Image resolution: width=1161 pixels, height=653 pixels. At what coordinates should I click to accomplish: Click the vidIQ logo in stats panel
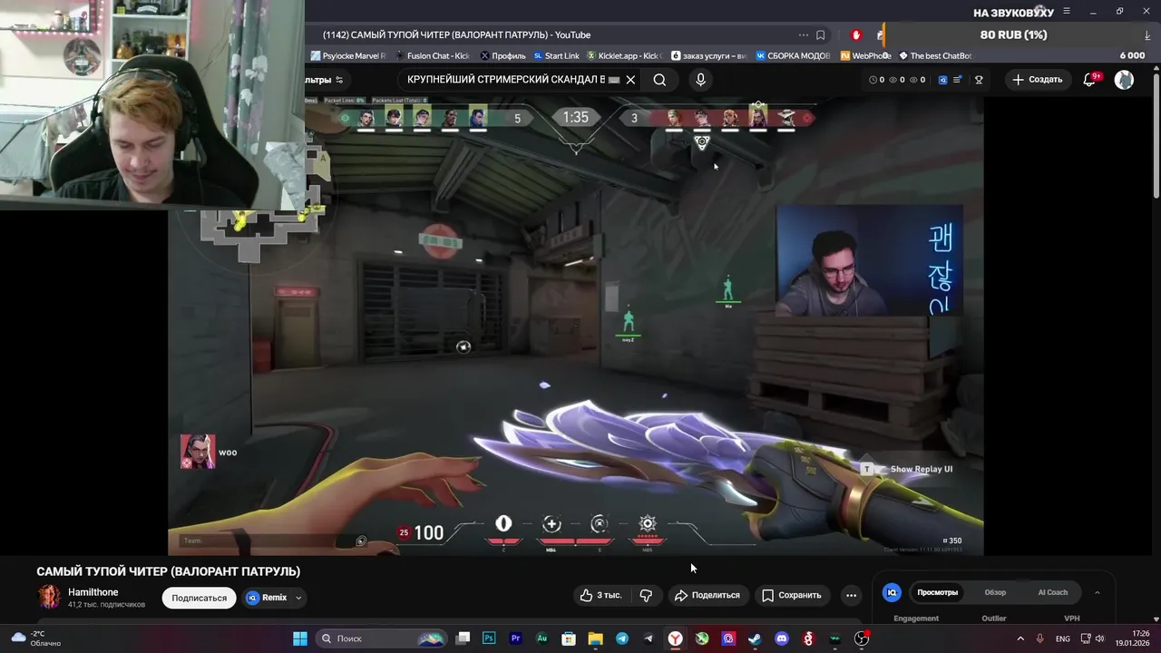[892, 593]
